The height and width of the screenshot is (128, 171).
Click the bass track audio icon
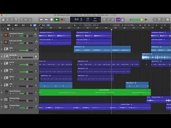tap(6, 49)
